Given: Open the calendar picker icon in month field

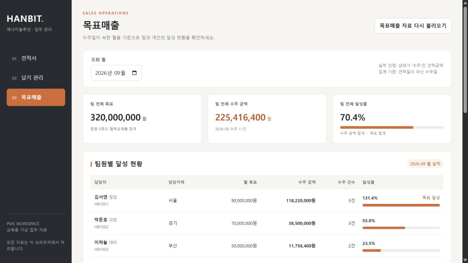Looking at the screenshot, I should tap(134, 73).
